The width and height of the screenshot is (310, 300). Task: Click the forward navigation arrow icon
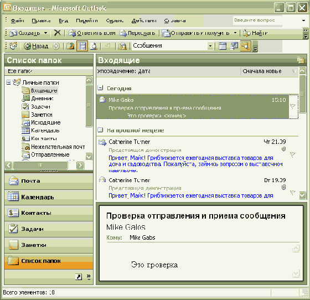56,46
